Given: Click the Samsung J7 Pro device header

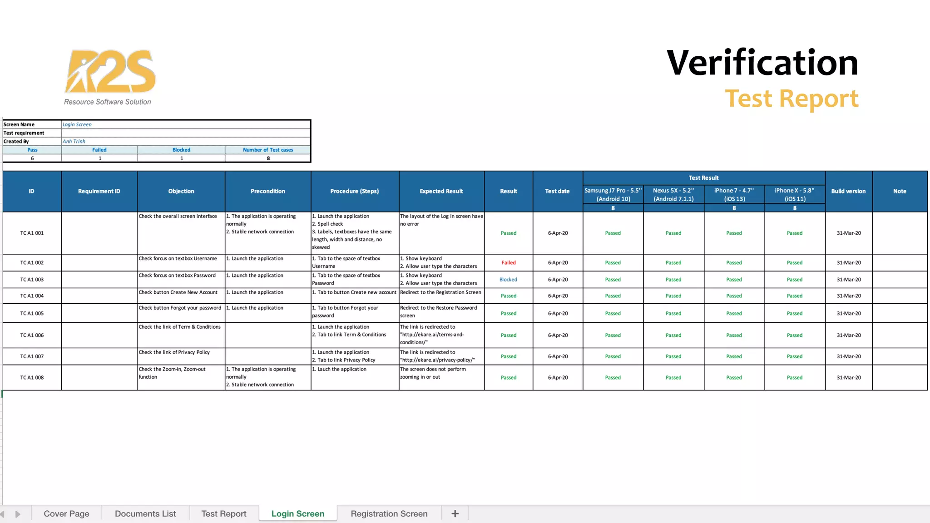Looking at the screenshot, I should (x=613, y=195).
